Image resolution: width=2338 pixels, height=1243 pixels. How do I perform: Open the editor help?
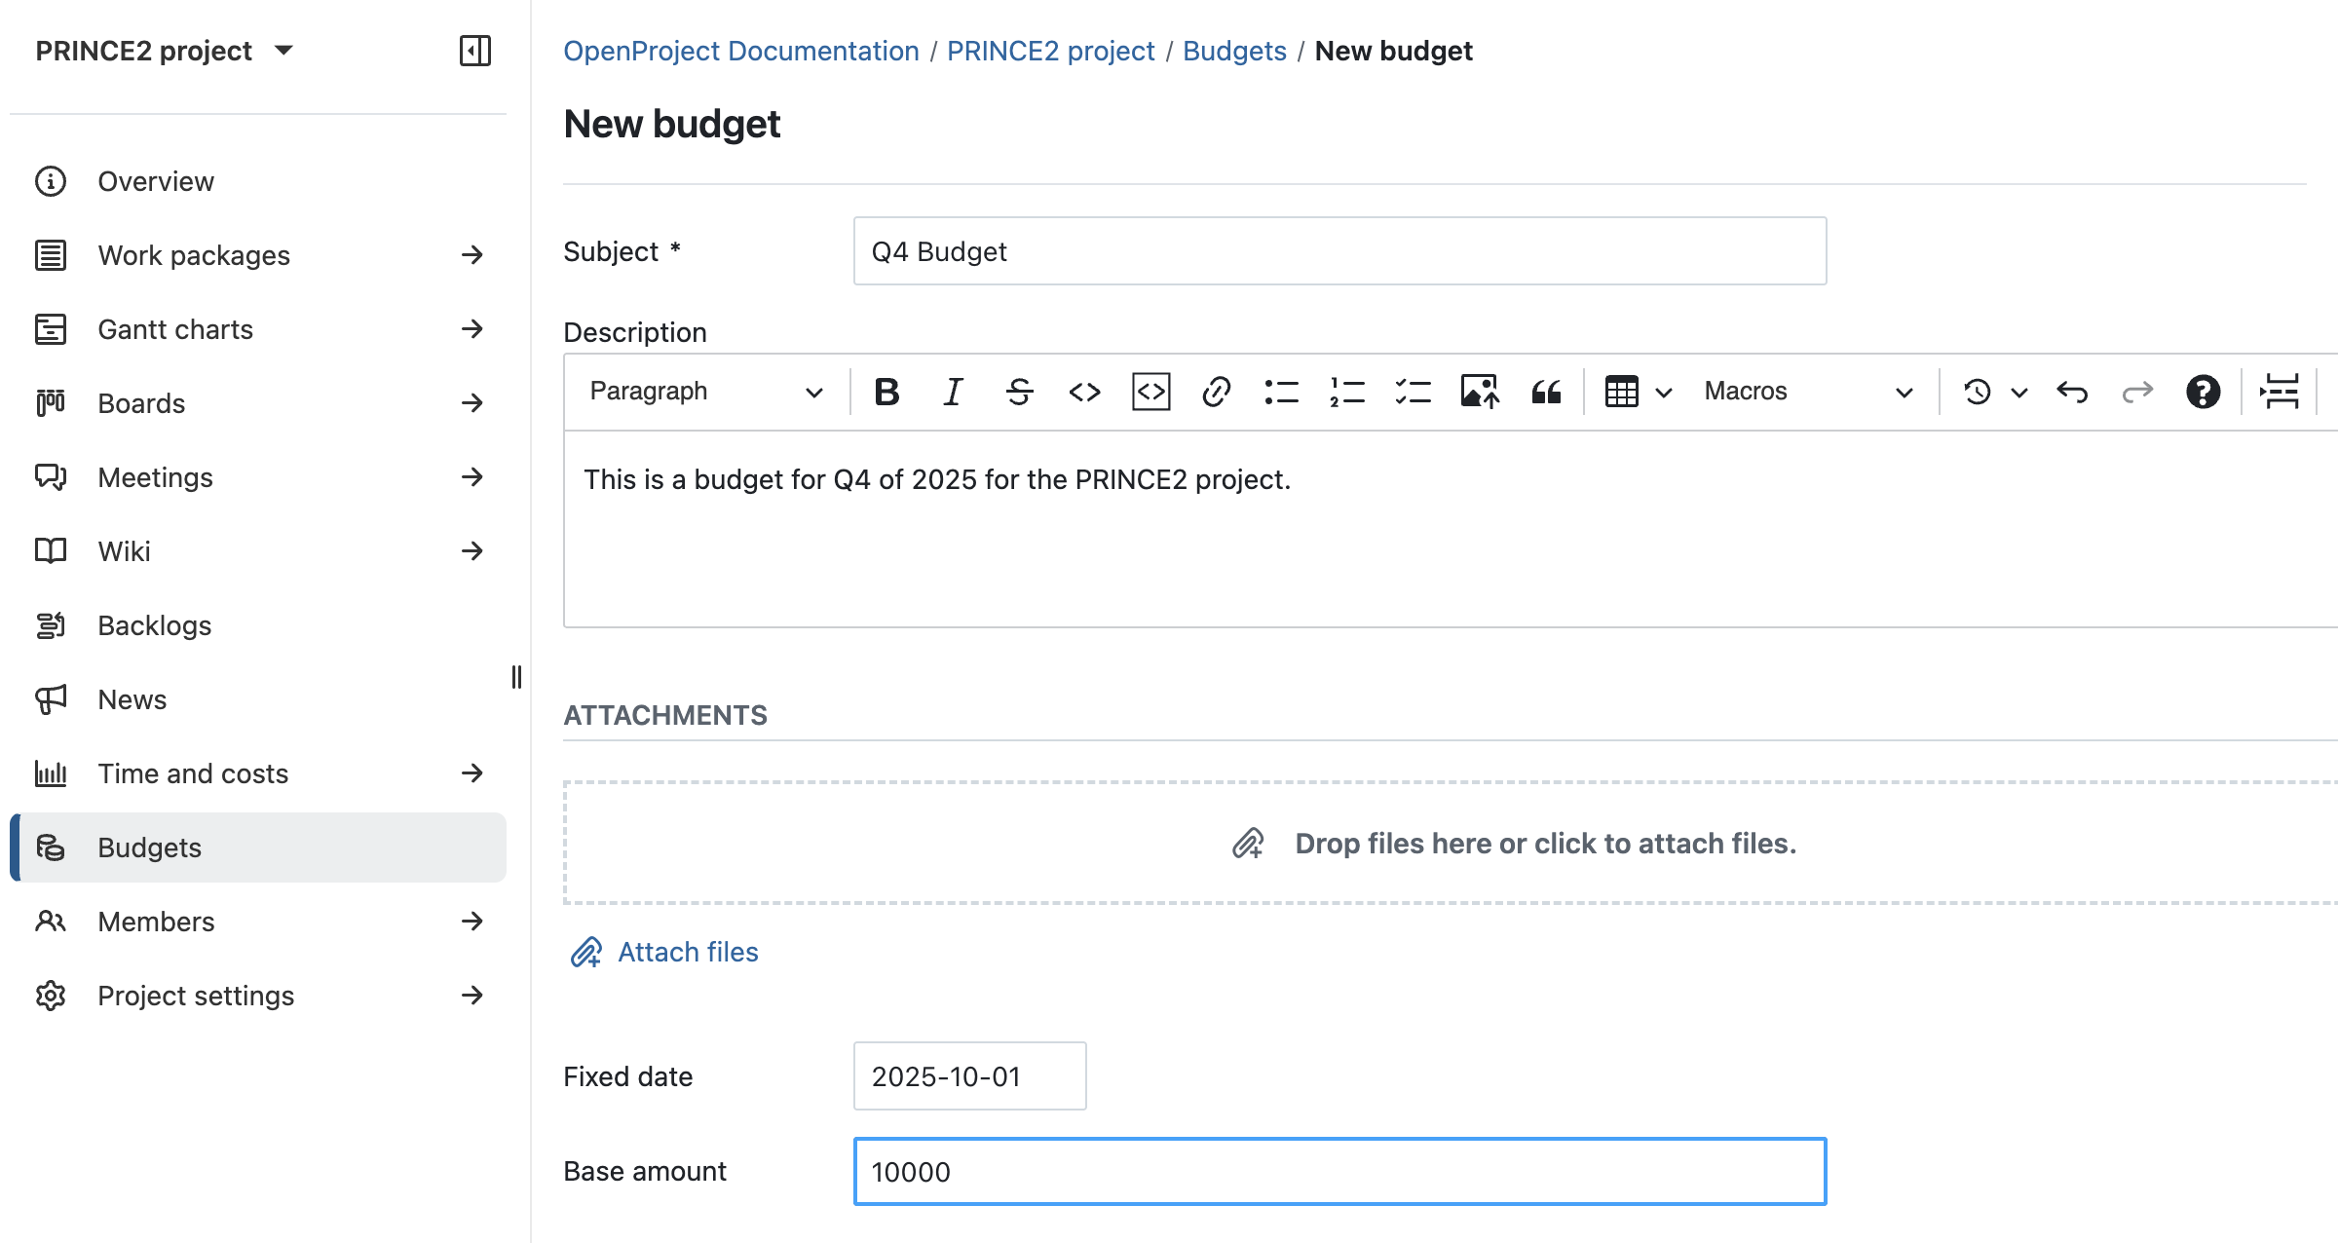click(x=2203, y=392)
